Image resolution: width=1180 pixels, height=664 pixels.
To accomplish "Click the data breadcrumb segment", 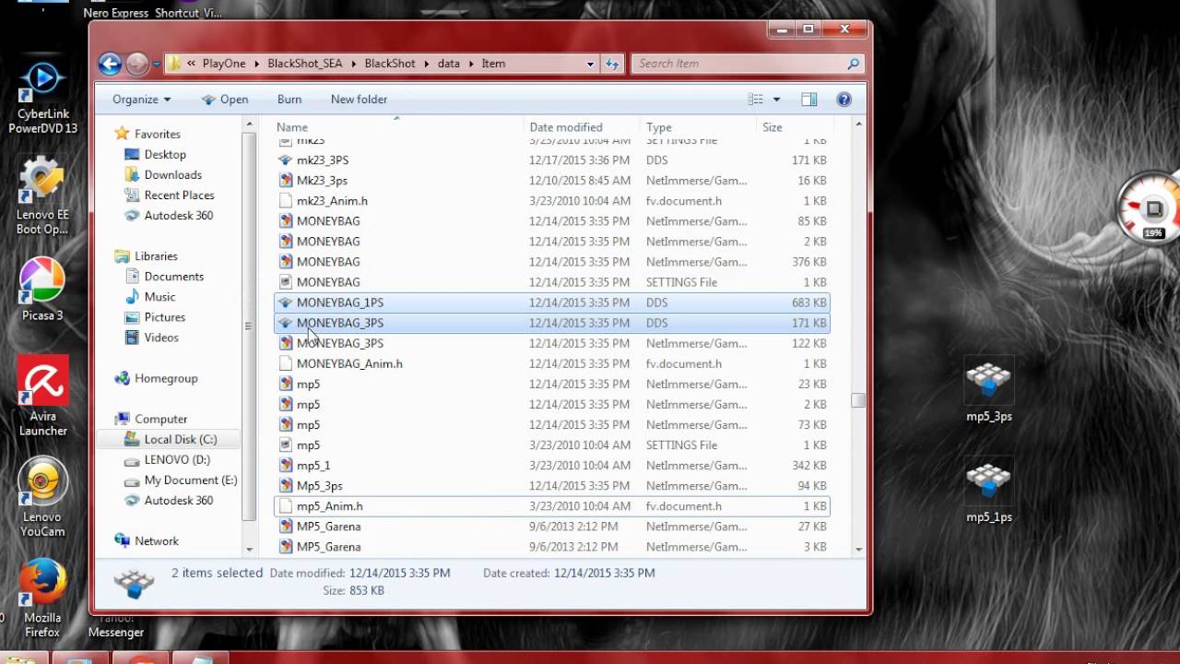I will point(449,64).
